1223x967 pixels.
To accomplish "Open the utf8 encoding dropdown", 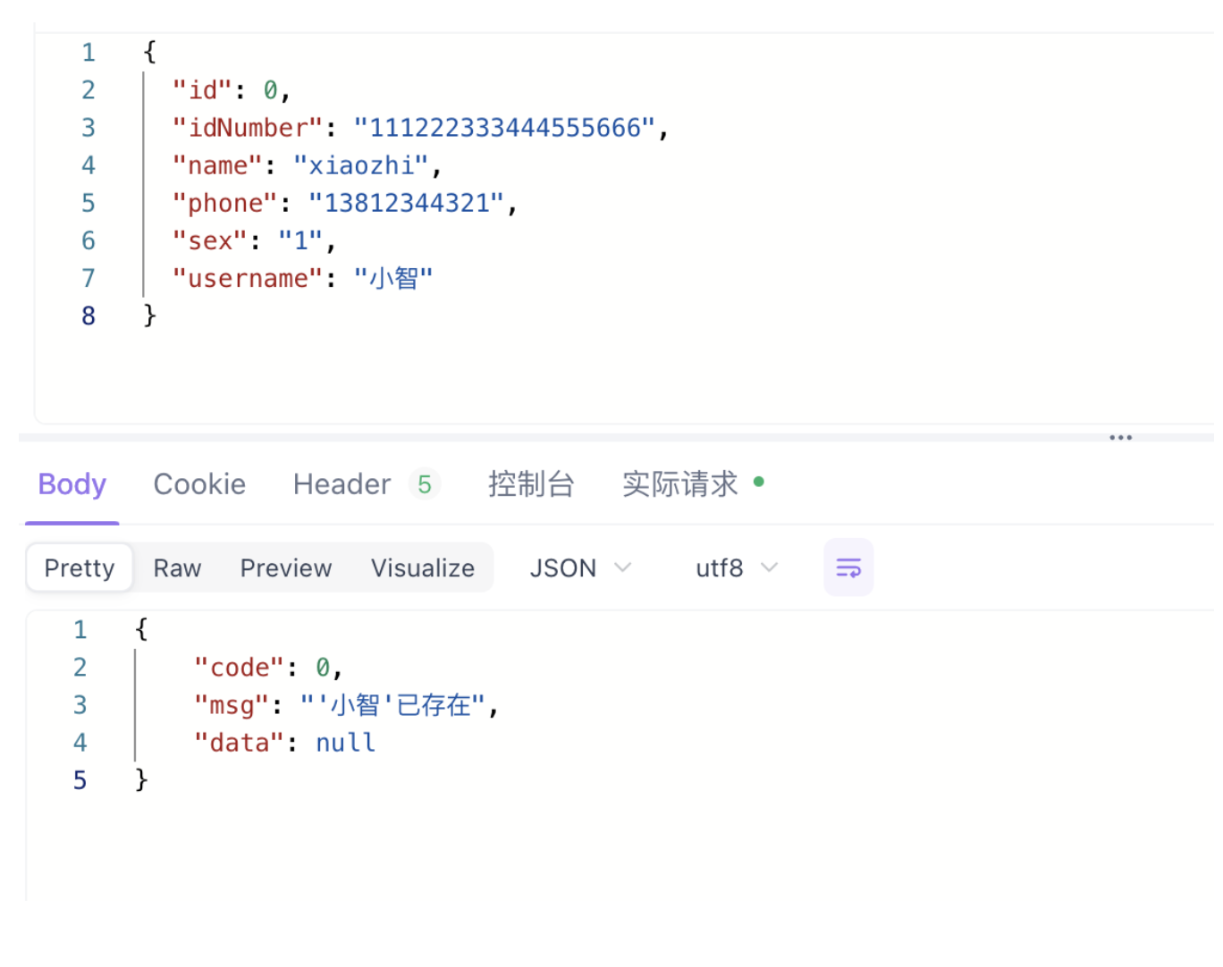I will tap(737, 568).
